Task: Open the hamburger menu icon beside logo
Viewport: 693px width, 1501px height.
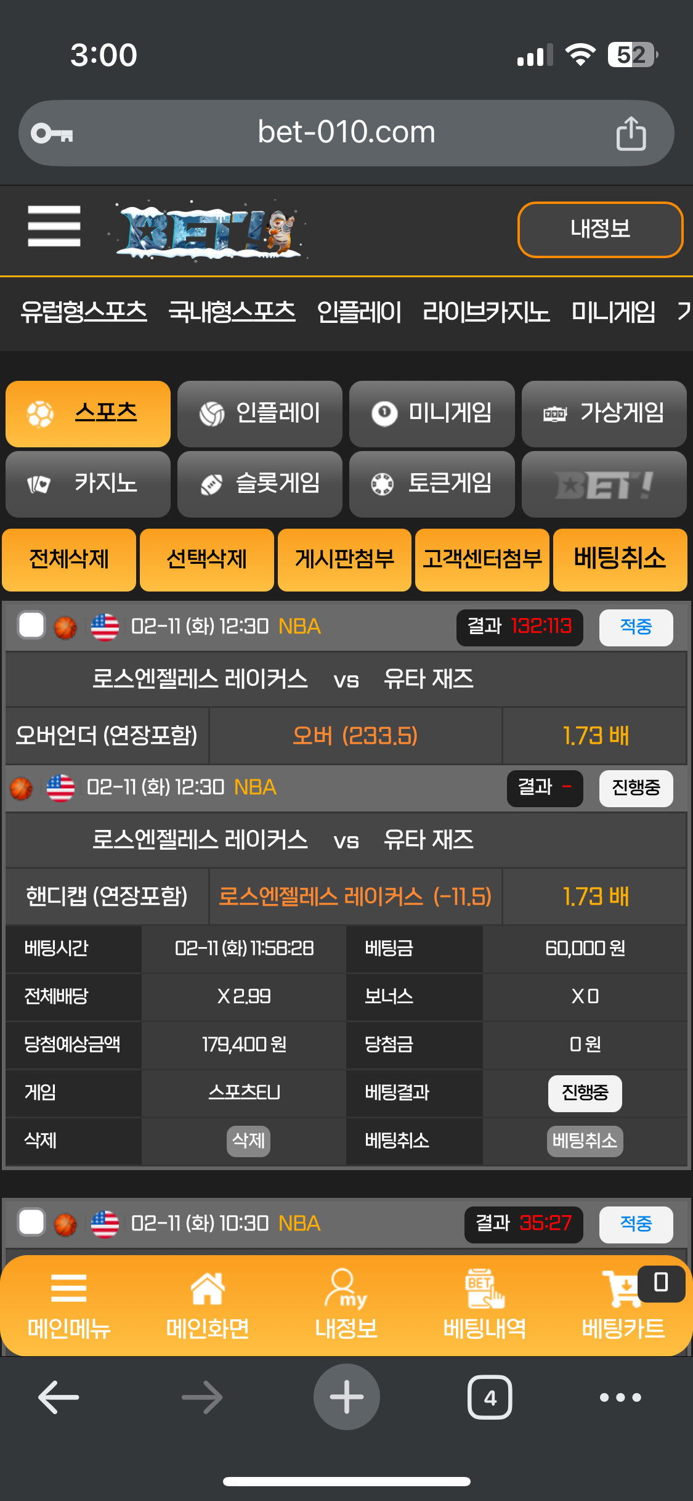Action: 54,226
